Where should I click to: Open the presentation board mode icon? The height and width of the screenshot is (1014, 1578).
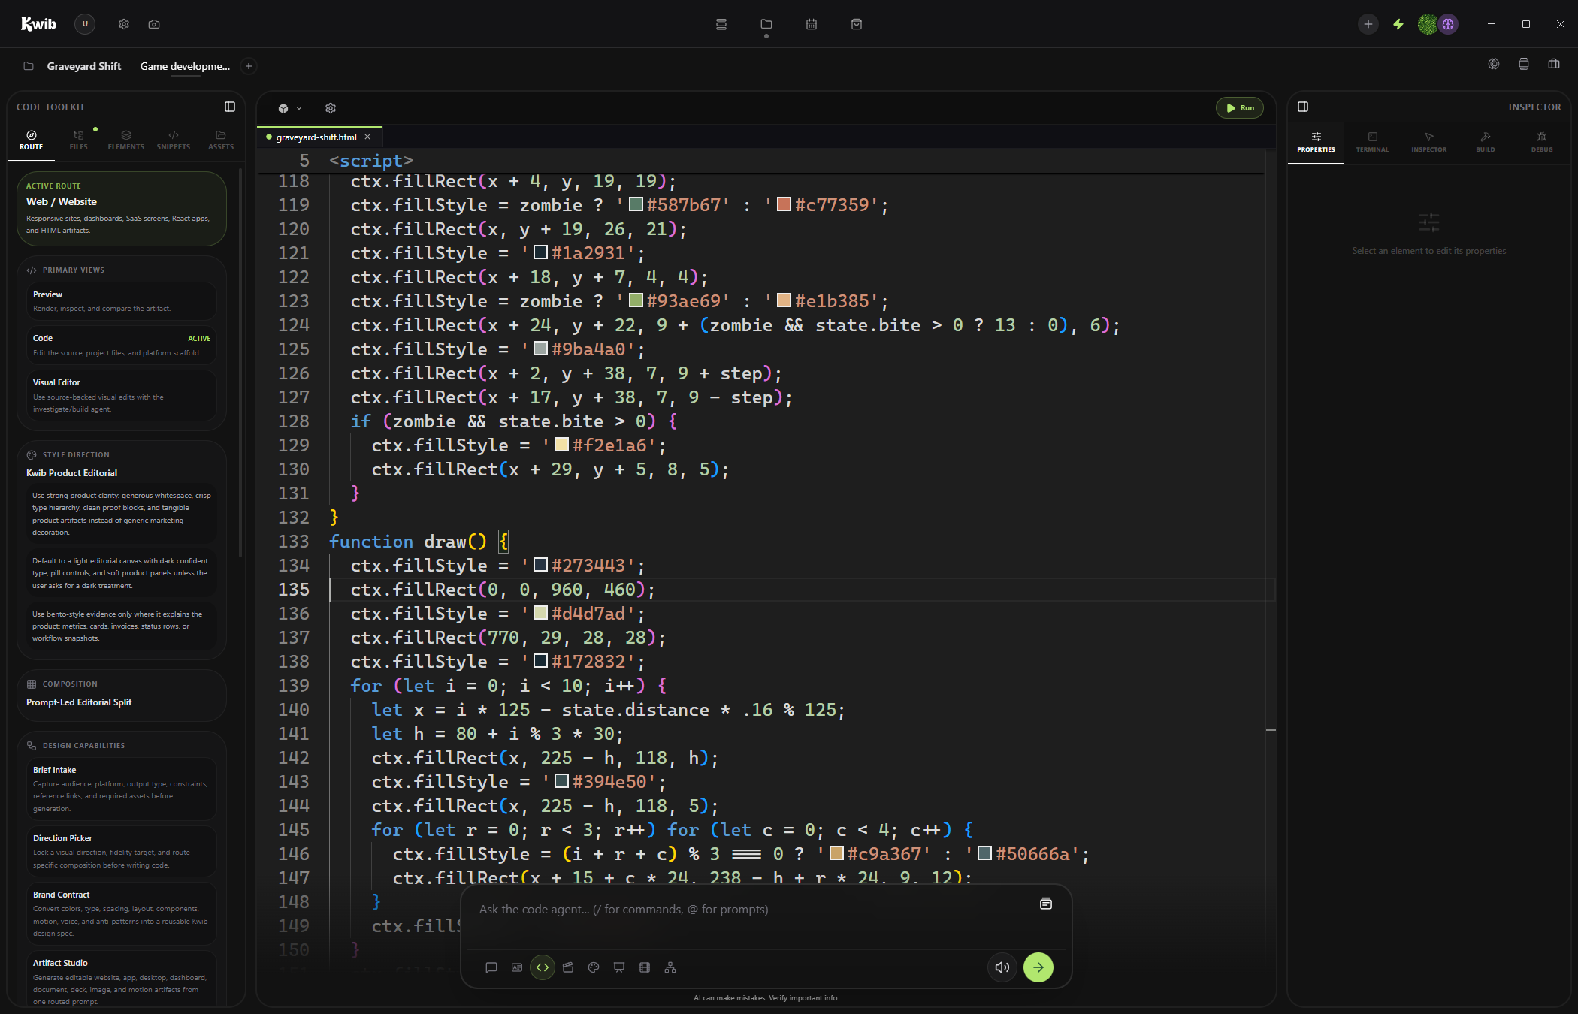619,967
